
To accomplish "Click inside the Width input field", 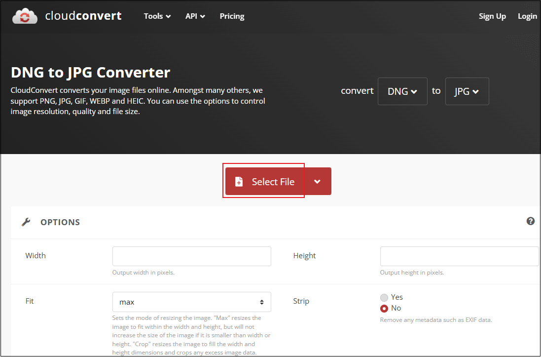I will 191,256.
